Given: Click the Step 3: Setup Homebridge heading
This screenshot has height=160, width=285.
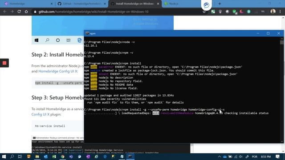Looking at the screenshot, I should [x=57, y=98].
